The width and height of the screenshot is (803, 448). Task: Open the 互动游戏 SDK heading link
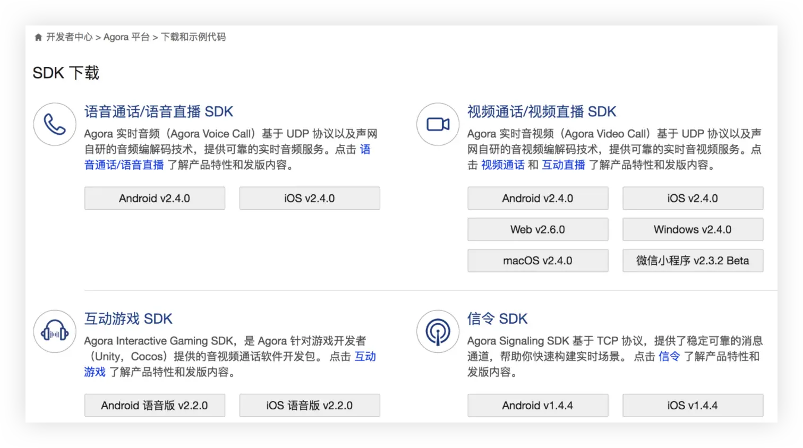click(x=129, y=318)
